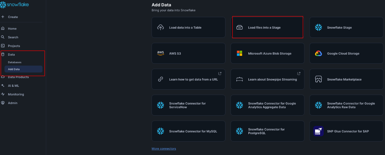Select Snowflake Connector for ServiceNow

[x=188, y=105]
